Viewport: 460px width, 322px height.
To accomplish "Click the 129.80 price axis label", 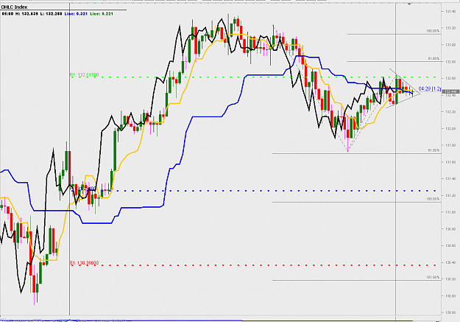I will (x=450, y=312).
